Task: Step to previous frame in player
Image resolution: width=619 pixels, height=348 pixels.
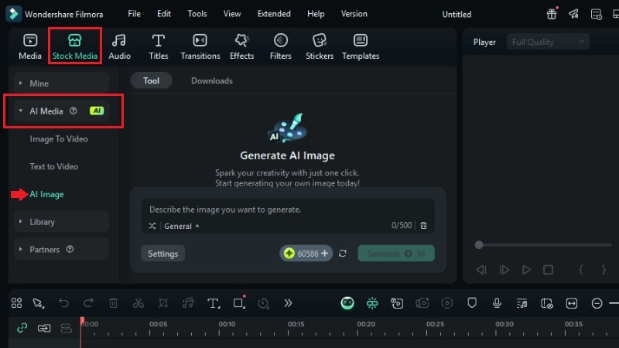Action: click(x=481, y=269)
